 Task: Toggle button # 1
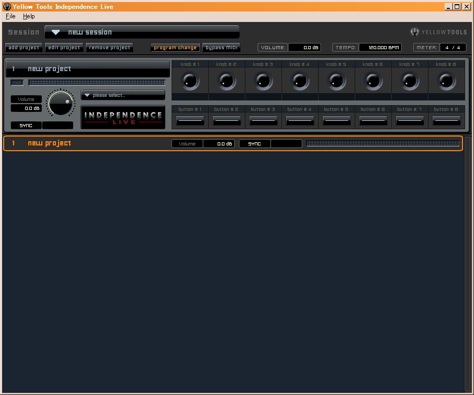click(190, 120)
